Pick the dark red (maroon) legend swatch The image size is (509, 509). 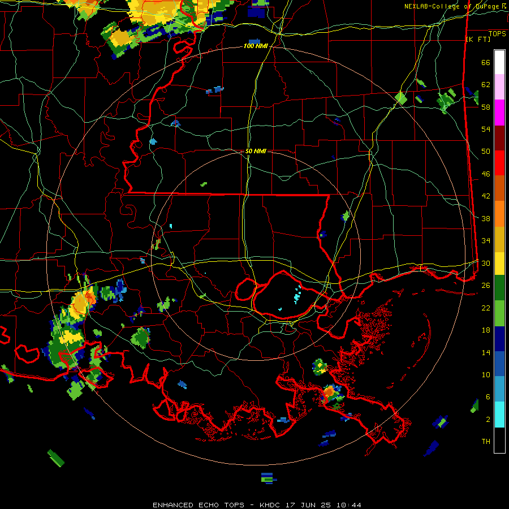[499, 138]
